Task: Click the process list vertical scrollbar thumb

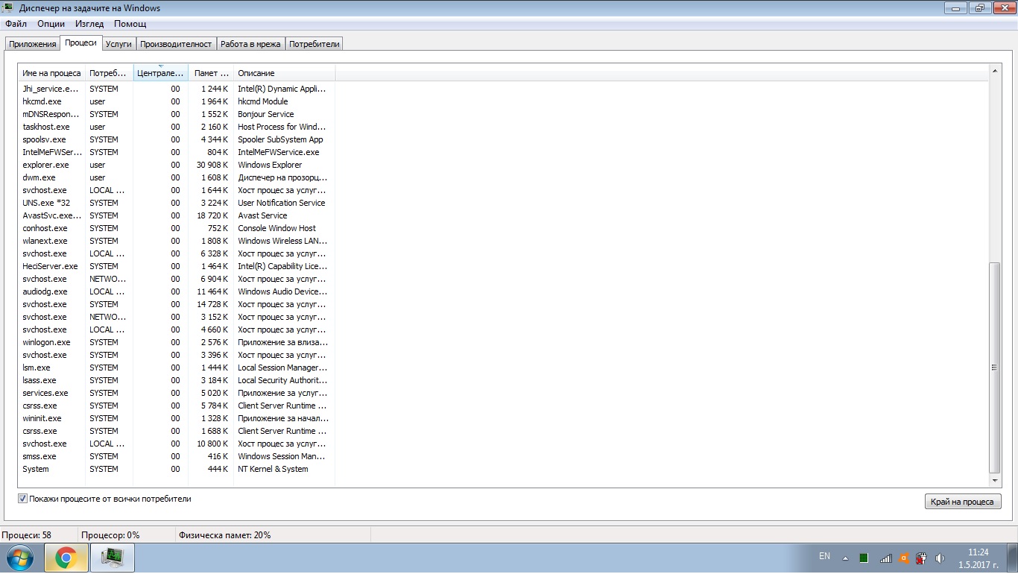Action: [x=994, y=367]
